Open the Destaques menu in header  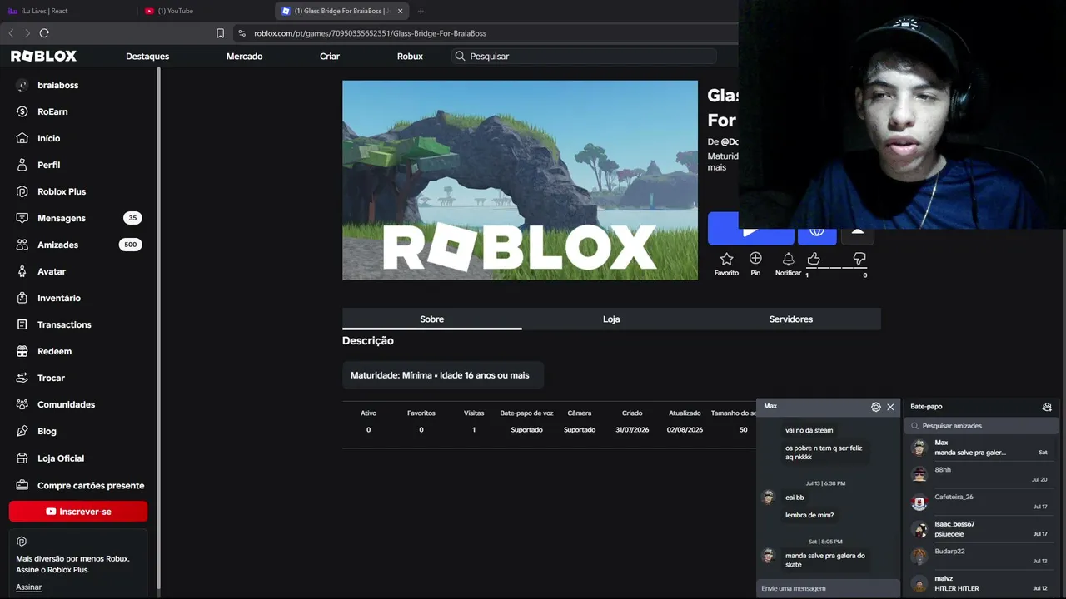(147, 57)
